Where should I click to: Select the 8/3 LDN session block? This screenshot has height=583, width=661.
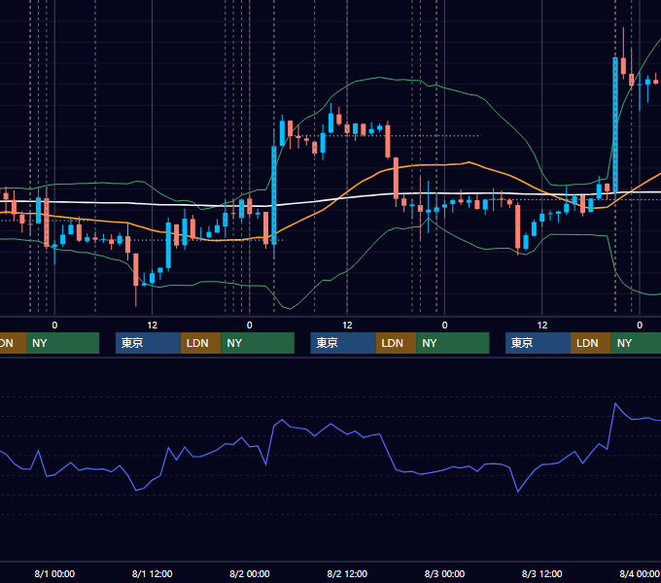(x=591, y=343)
